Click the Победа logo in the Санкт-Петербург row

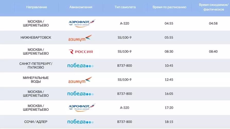click(x=80, y=66)
